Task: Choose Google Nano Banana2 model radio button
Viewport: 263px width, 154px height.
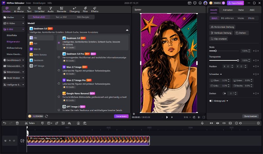Action: tap(59, 97)
